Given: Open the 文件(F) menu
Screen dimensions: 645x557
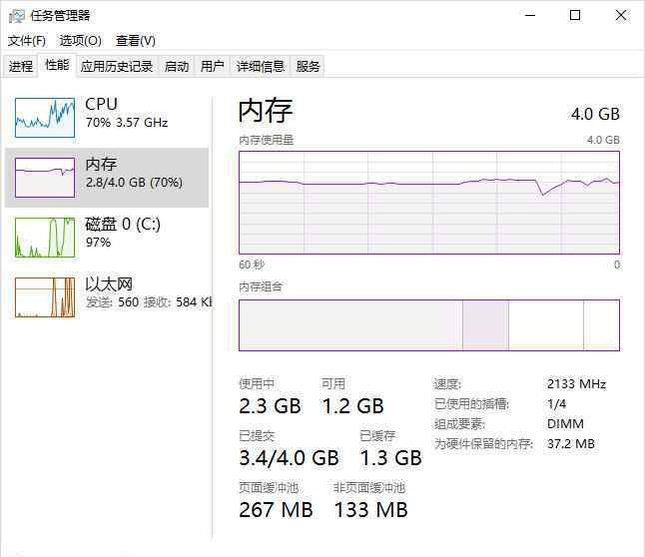Looking at the screenshot, I should pyautogui.click(x=27, y=41).
